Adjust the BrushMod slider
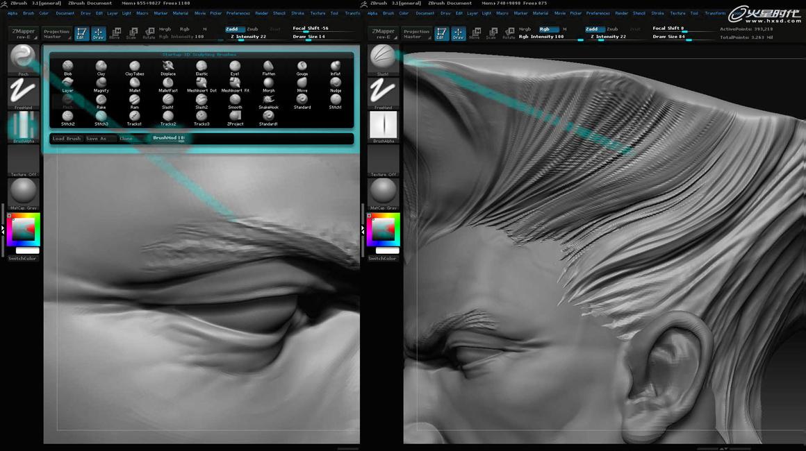806x451 pixels. point(169,138)
